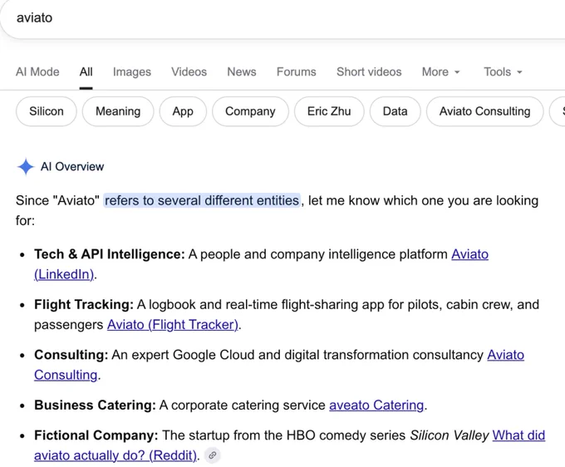Click the AI Overview heading text
The width and height of the screenshot is (565, 467).
tap(72, 166)
